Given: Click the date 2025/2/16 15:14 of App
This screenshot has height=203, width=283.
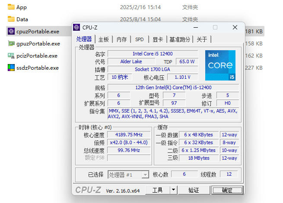Looking at the screenshot, I should click(x=140, y=7).
